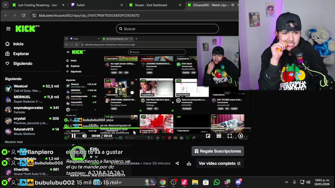Screen dimensions: 335x188
Task: Click the browser forward arrow
Action: [x=15, y=15]
